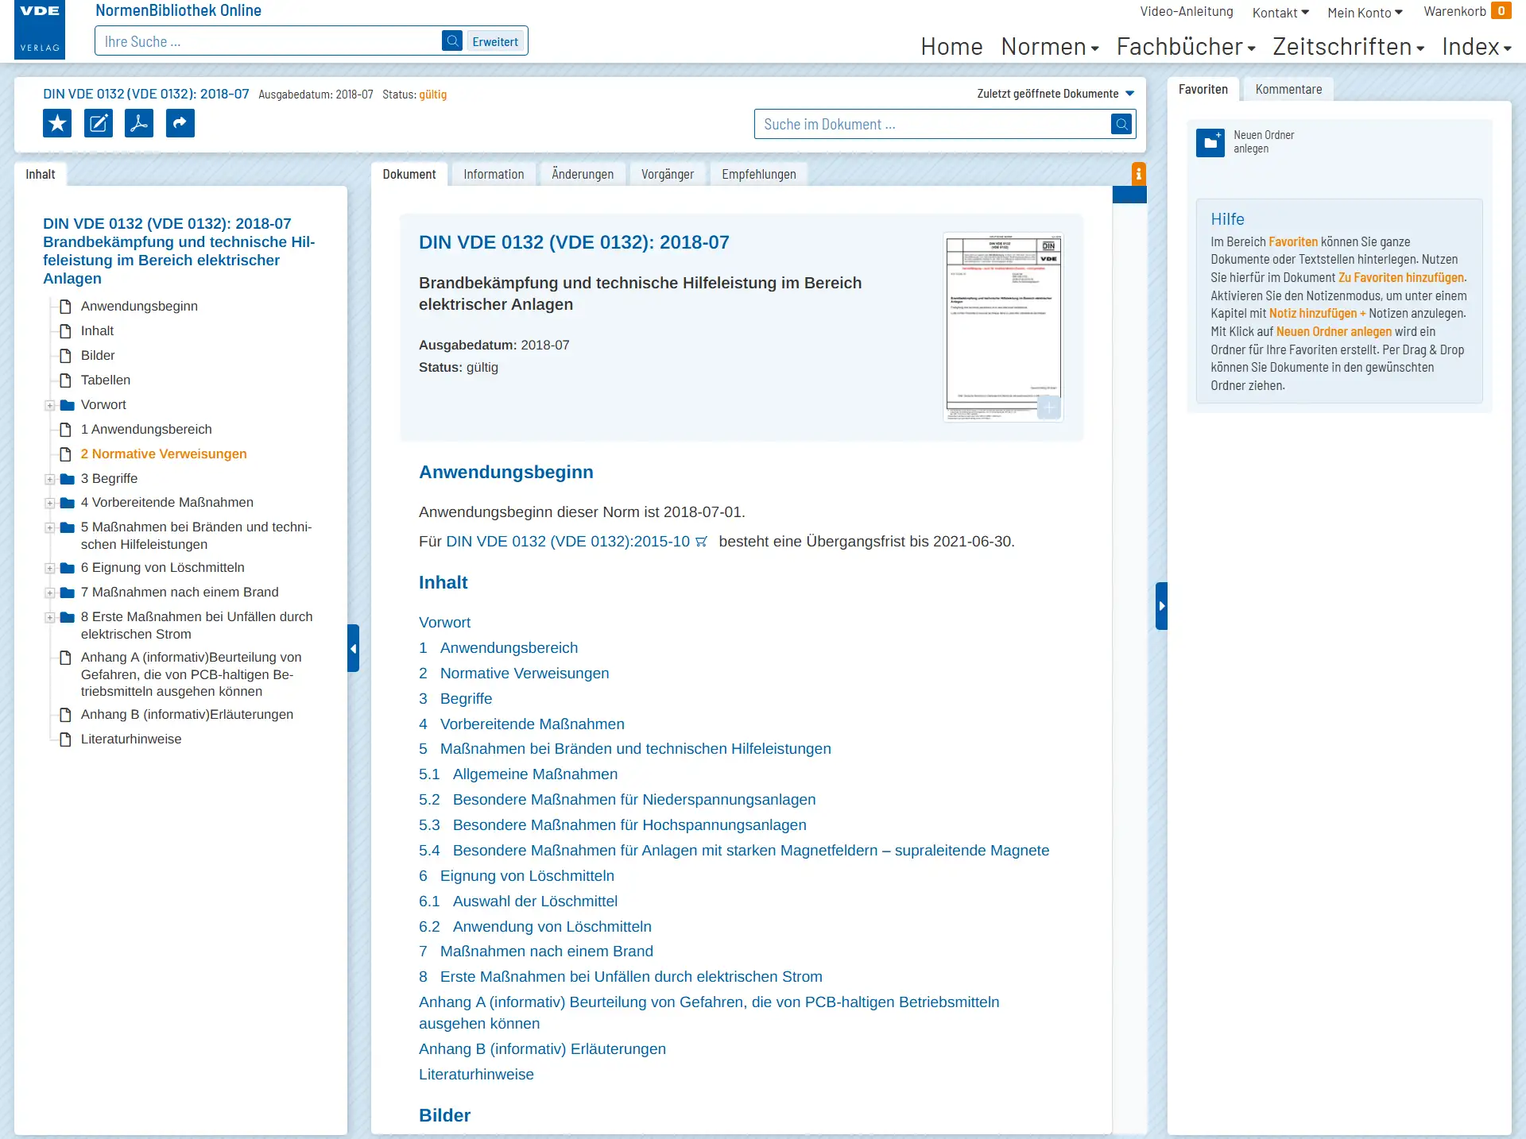Toggle the plus expander next to '3 Begriffe'
Viewport: 1526px width, 1139px height.
click(49, 478)
